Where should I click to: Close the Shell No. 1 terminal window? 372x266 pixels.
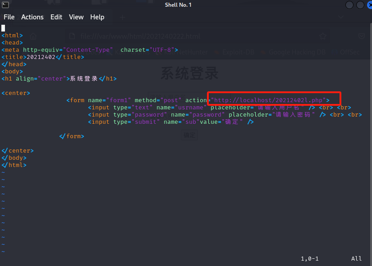[x=368, y=5]
